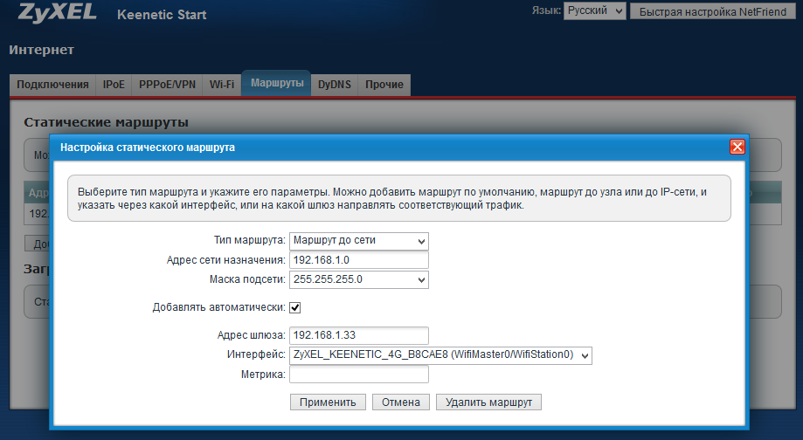Select the "Wi-Fi" tab
The image size is (803, 440).
pos(222,85)
